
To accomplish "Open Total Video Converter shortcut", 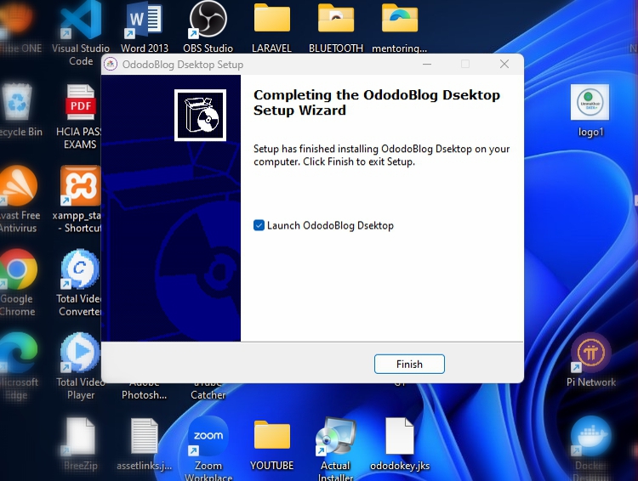I will [80, 272].
